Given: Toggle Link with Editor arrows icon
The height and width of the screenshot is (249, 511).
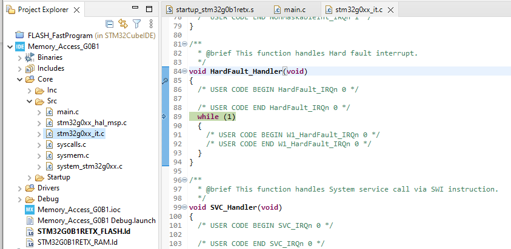Looking at the screenshot, I should 123,24.
